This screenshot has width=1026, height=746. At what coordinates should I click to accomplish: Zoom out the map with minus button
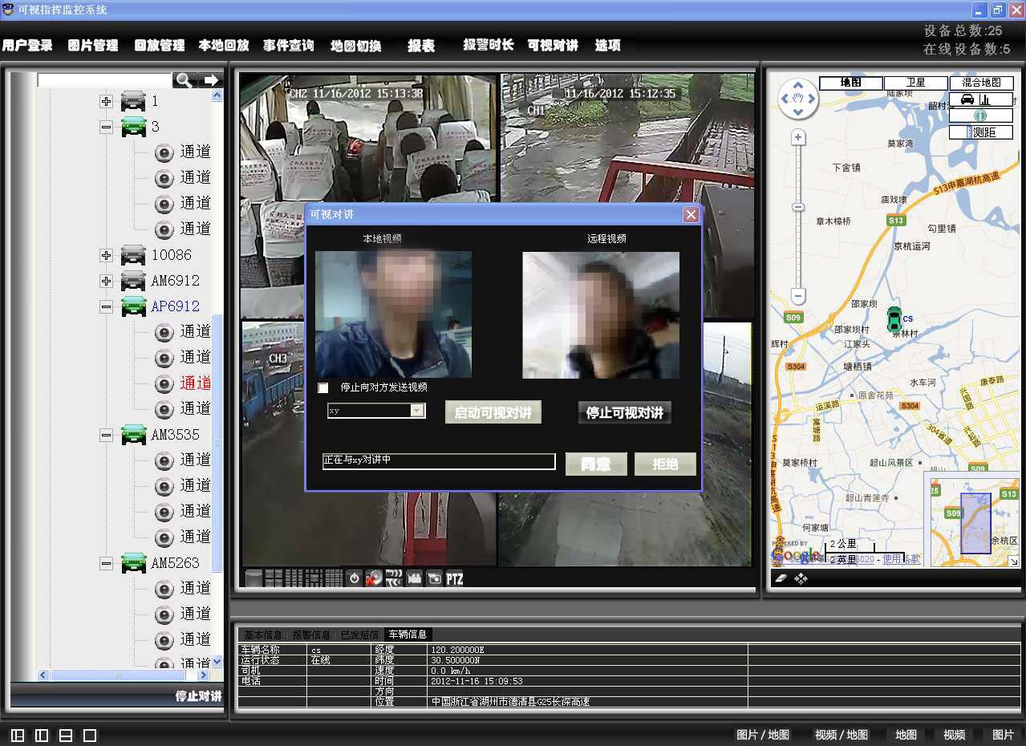click(x=798, y=295)
